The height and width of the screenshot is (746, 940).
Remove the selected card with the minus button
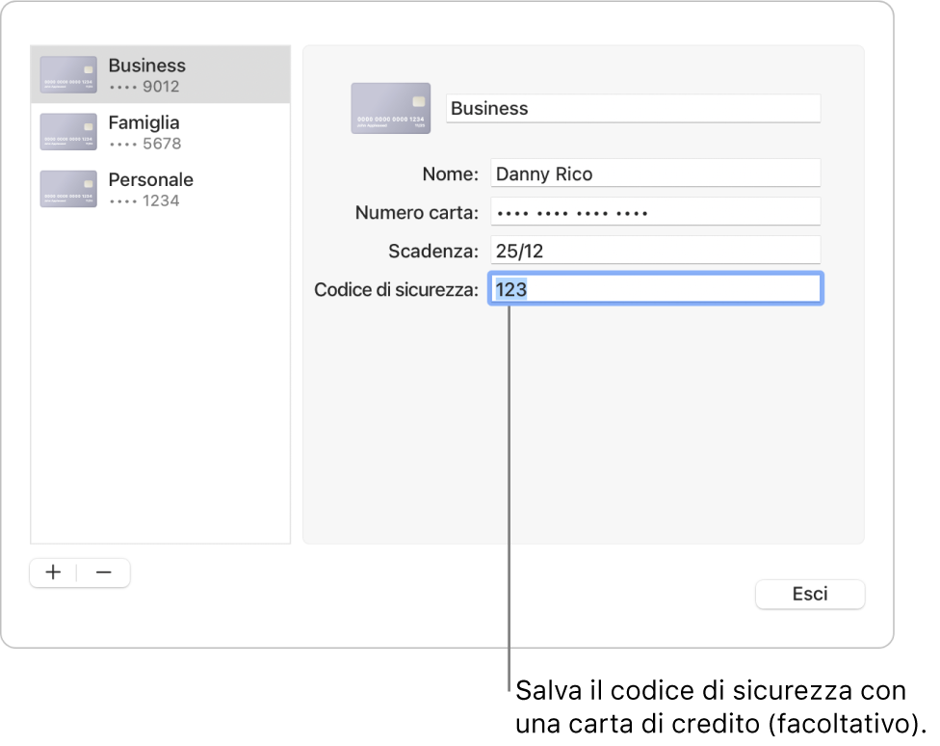coord(104,573)
